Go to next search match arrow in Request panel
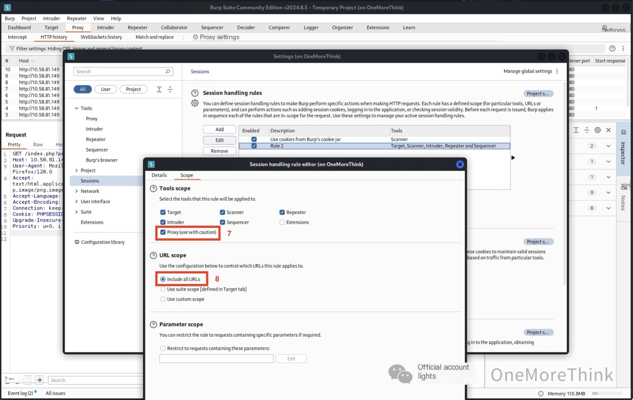 39,380
